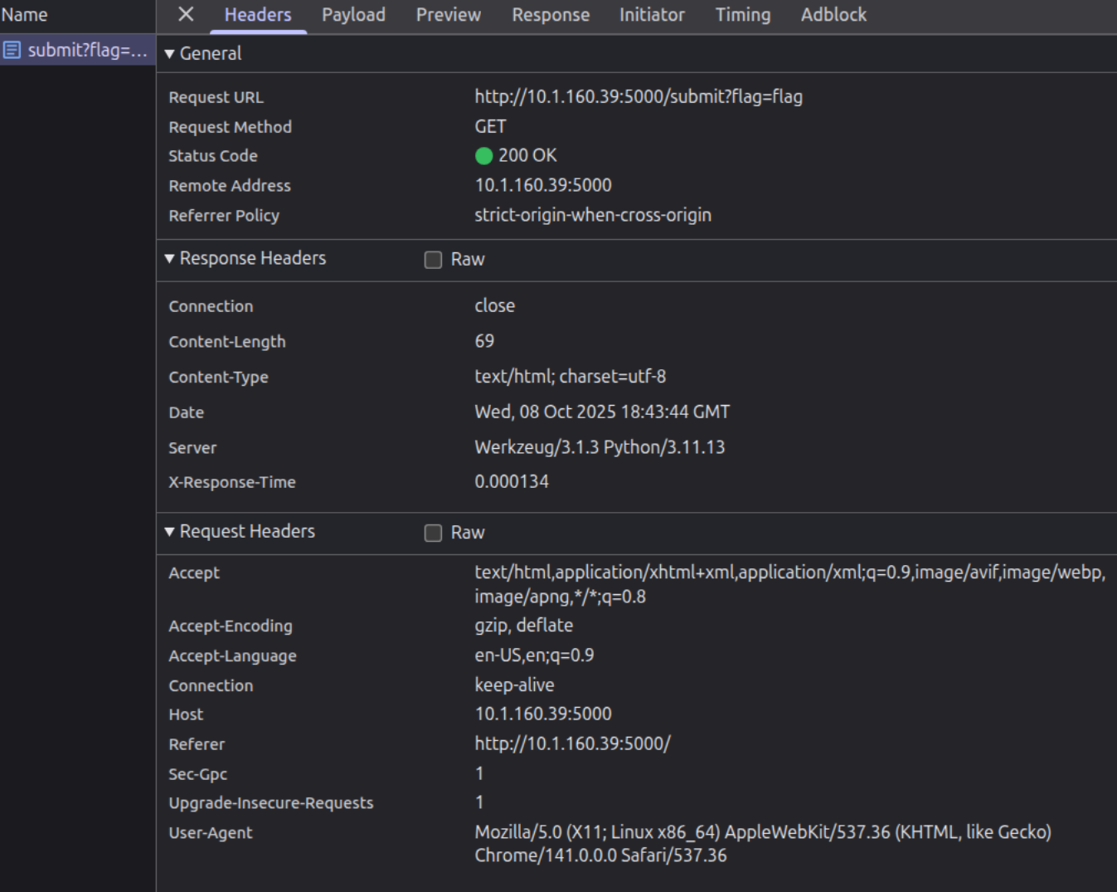The height and width of the screenshot is (892, 1117).
Task: Click the Referer URL value
Action: pos(572,743)
